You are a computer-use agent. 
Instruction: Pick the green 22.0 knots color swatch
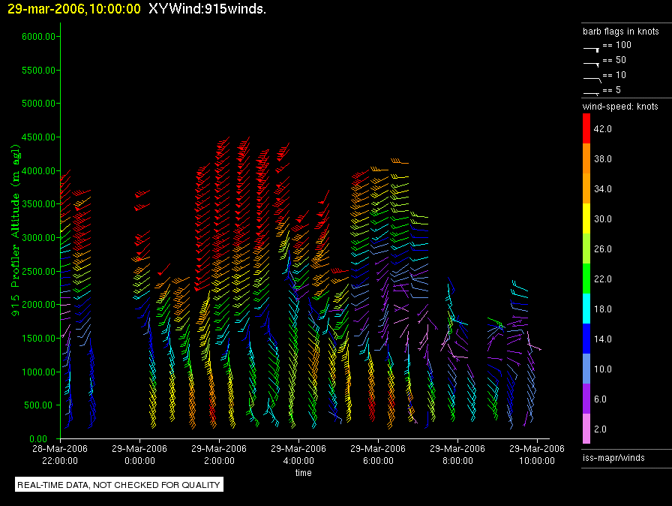click(587, 279)
